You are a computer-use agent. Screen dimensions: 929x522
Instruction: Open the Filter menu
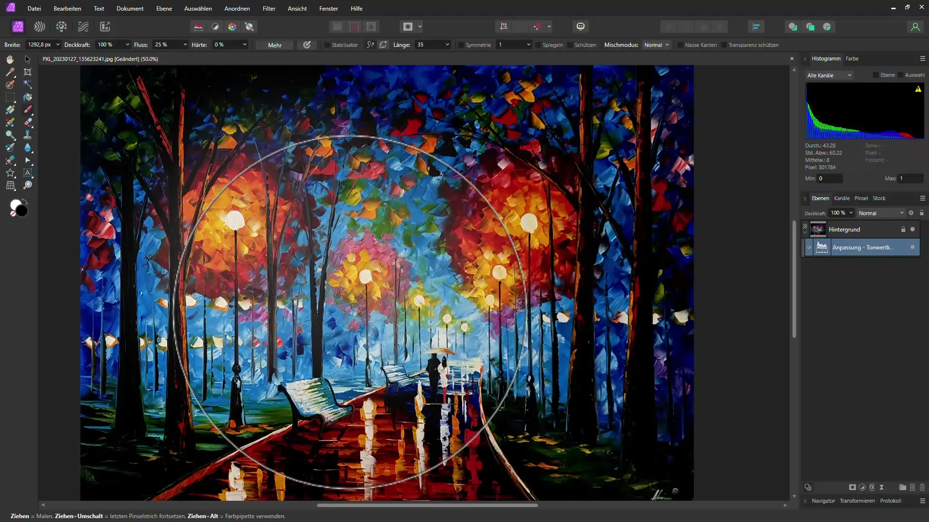click(x=269, y=9)
